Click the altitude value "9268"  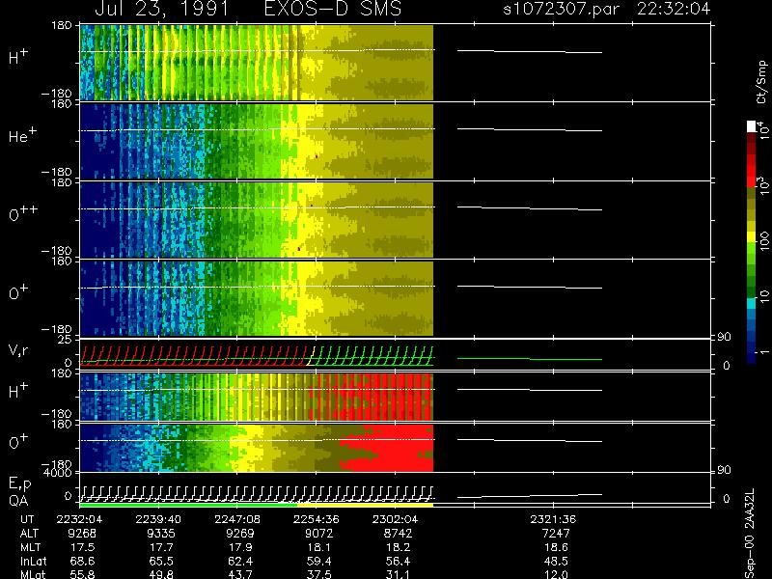[x=82, y=534]
